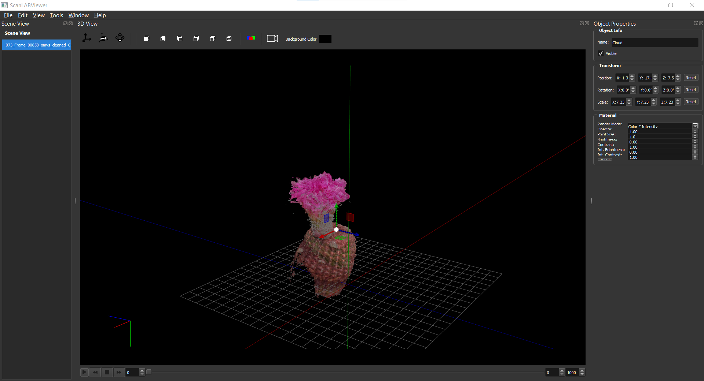The image size is (704, 381).
Task: Close the Scene View panel
Action: (x=71, y=23)
